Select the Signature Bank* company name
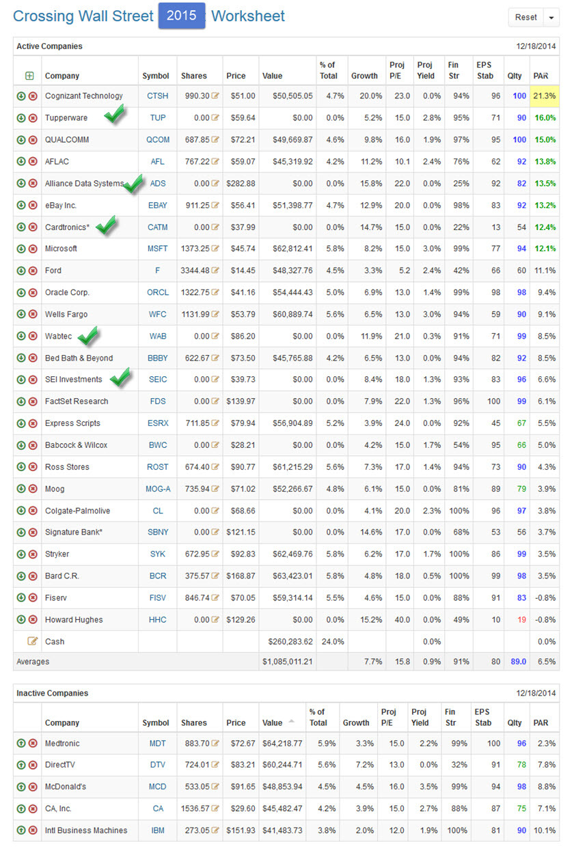Viewport: 574px width, 848px height. [x=74, y=533]
